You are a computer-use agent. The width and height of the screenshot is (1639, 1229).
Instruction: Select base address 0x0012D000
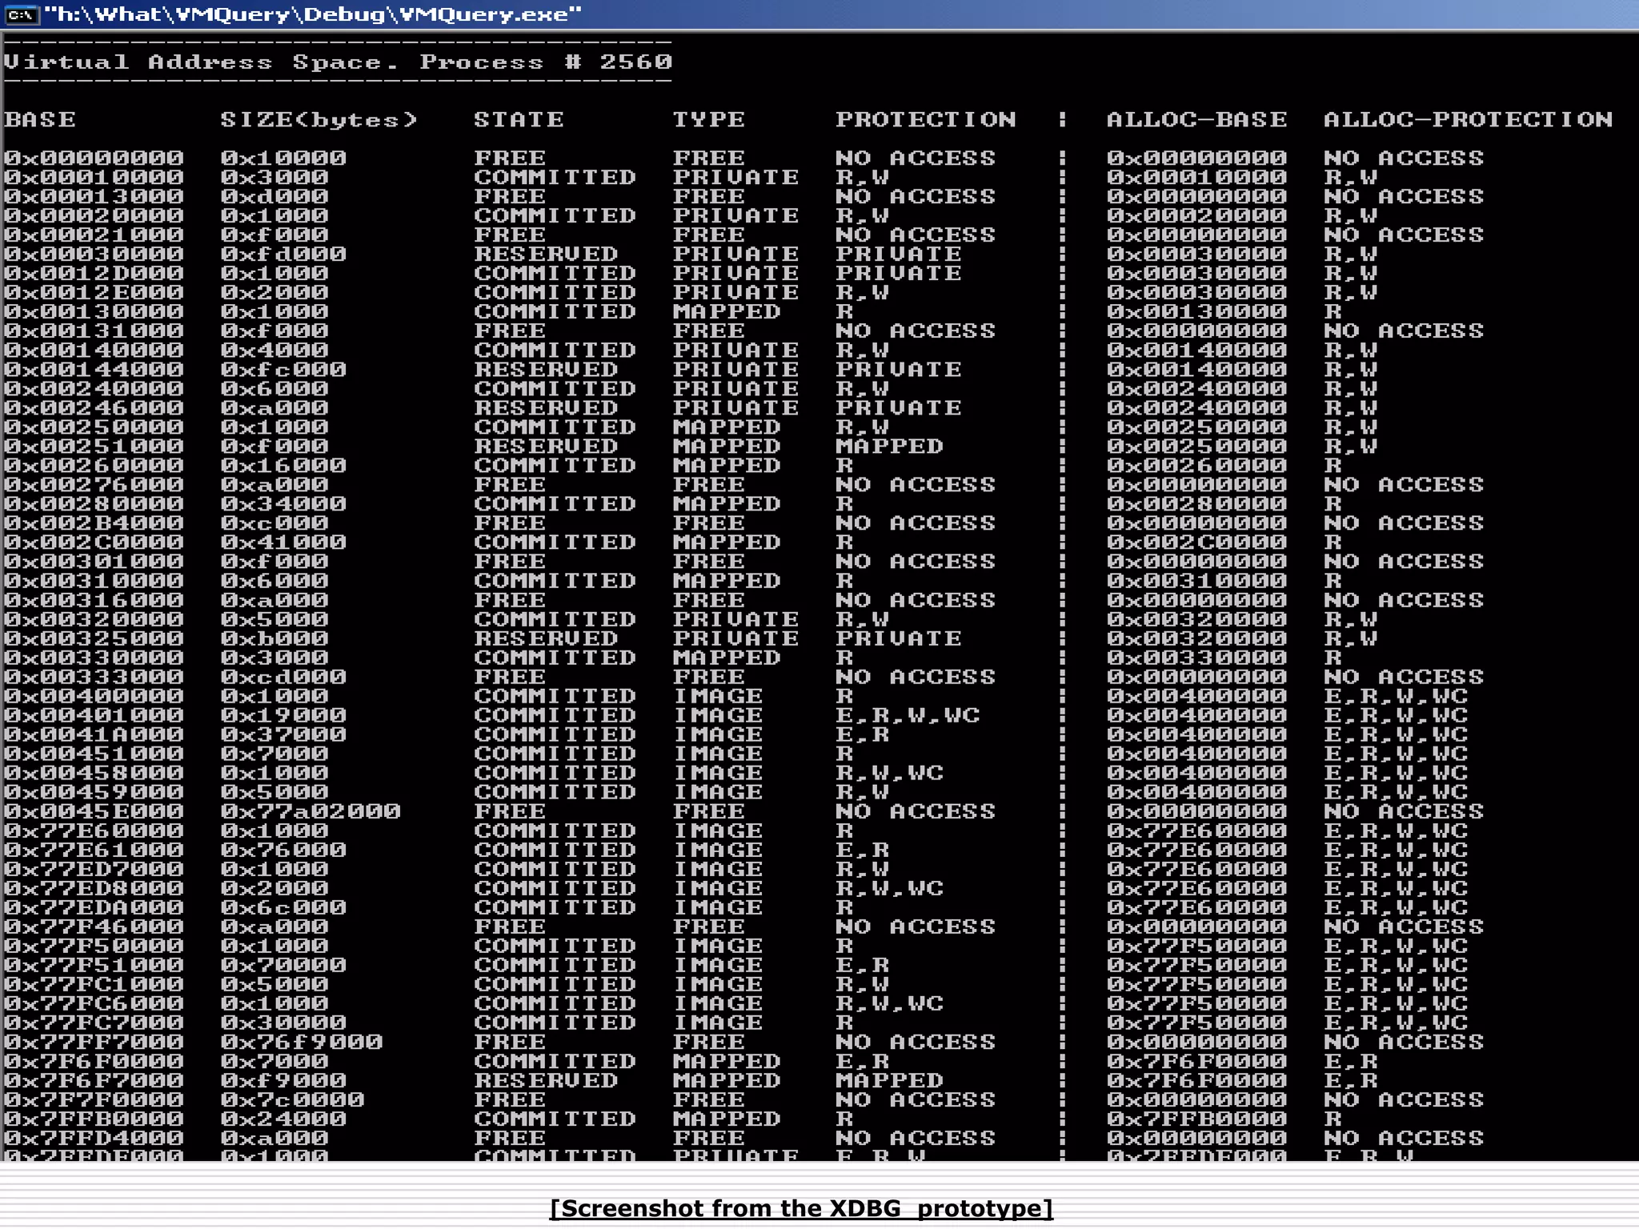(94, 274)
